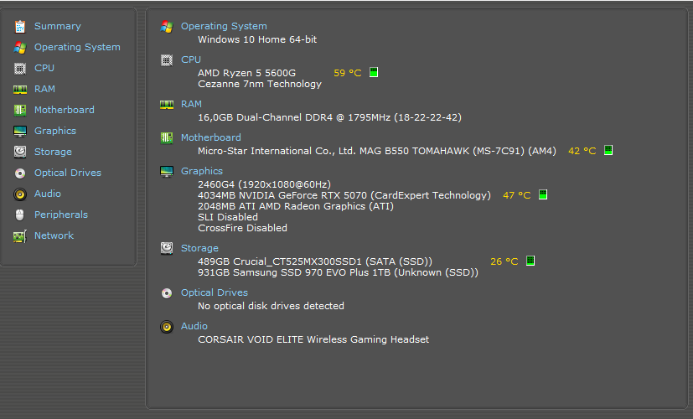Click the AMD Ryzen 5 5600G text
Screen dimensions: 693x419
[246, 73]
